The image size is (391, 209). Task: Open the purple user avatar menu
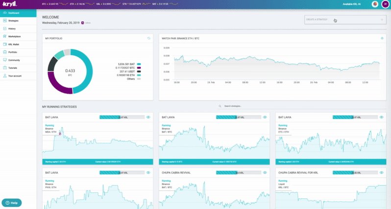pyautogui.click(x=385, y=4)
